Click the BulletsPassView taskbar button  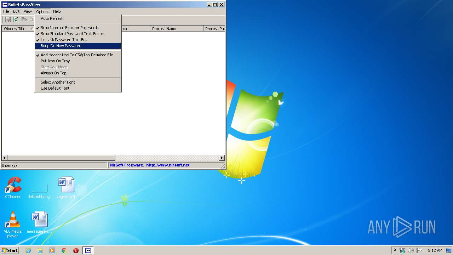click(88, 250)
